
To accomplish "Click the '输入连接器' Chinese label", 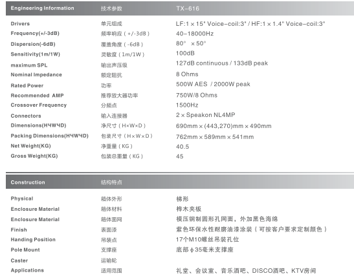I will pyautogui.click(x=114, y=116).
